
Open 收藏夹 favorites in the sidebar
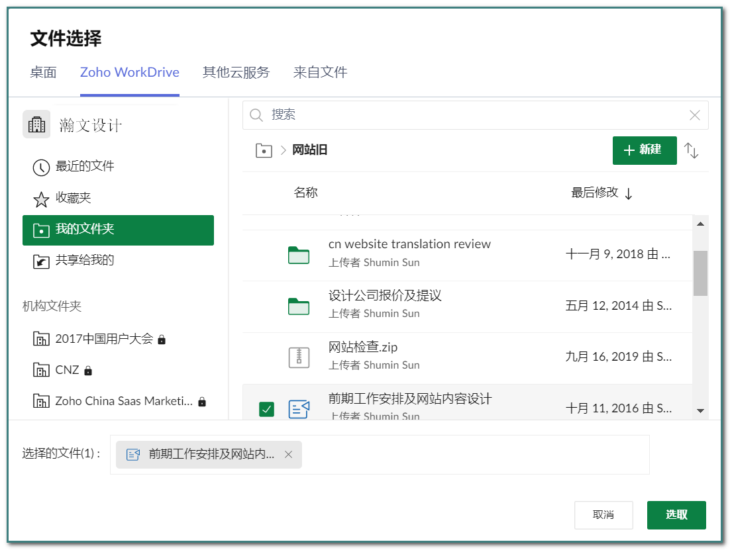point(73,198)
